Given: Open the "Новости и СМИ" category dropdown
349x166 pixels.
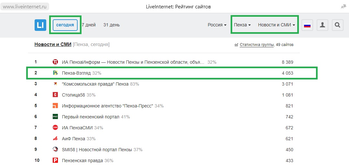Looking at the screenshot, I should click(x=277, y=25).
